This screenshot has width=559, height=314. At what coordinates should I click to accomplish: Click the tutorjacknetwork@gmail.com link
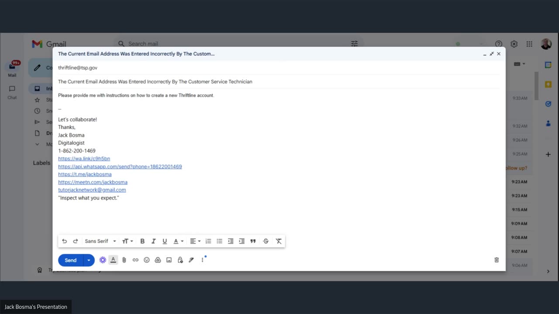[92, 190]
